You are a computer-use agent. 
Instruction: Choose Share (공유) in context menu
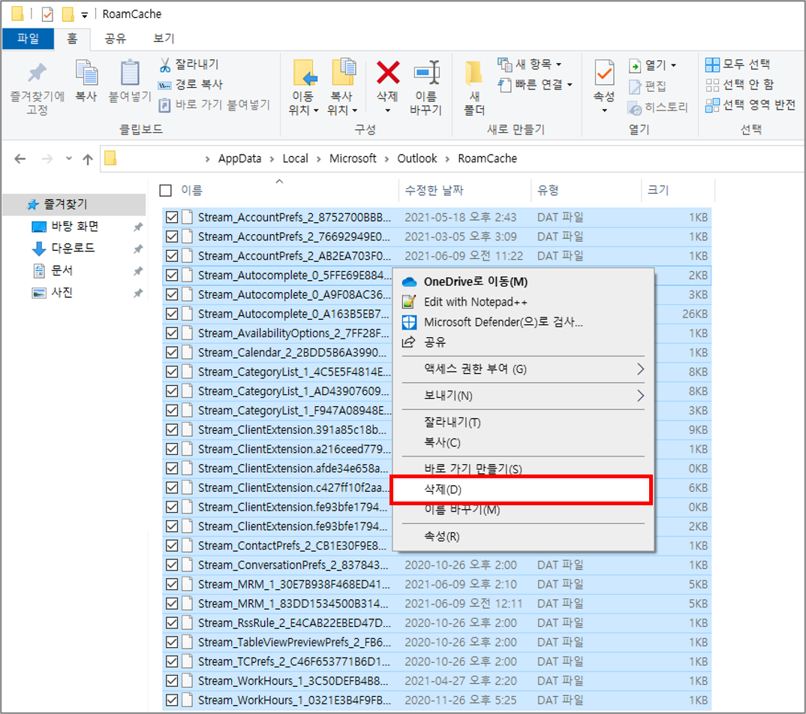tap(523, 342)
